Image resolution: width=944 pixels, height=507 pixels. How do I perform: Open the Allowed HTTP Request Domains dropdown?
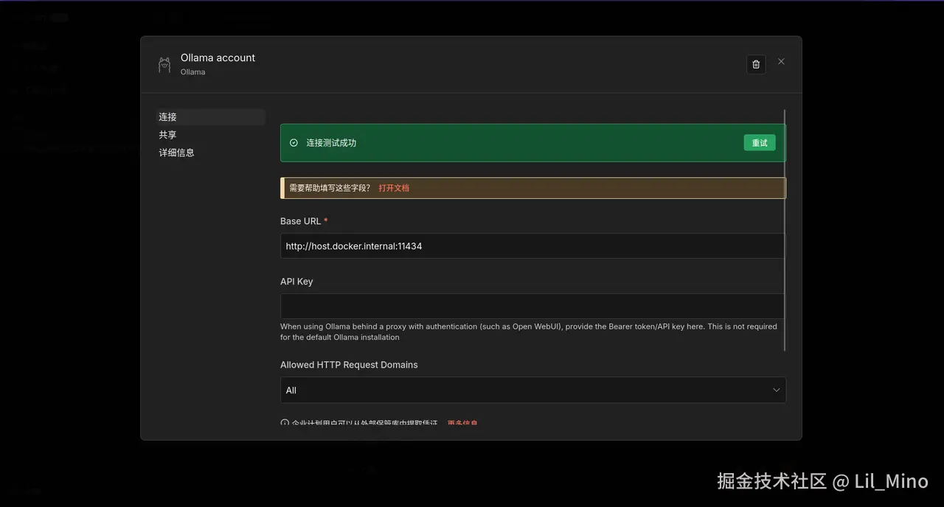click(532, 390)
